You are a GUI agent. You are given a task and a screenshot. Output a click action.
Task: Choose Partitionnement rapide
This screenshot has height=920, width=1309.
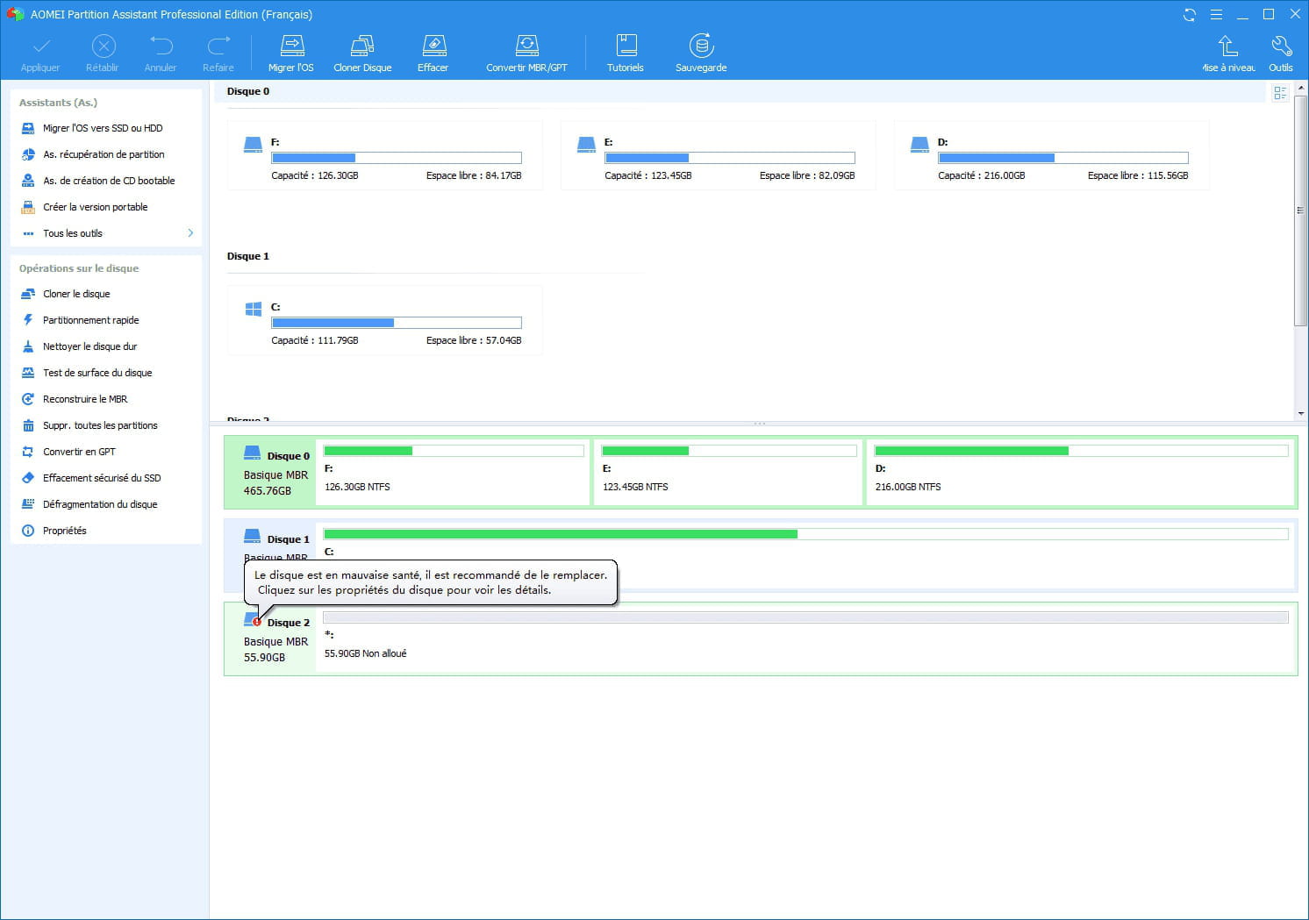pos(90,320)
